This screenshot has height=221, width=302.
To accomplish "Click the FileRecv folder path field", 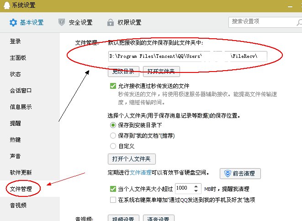I will [188, 57].
